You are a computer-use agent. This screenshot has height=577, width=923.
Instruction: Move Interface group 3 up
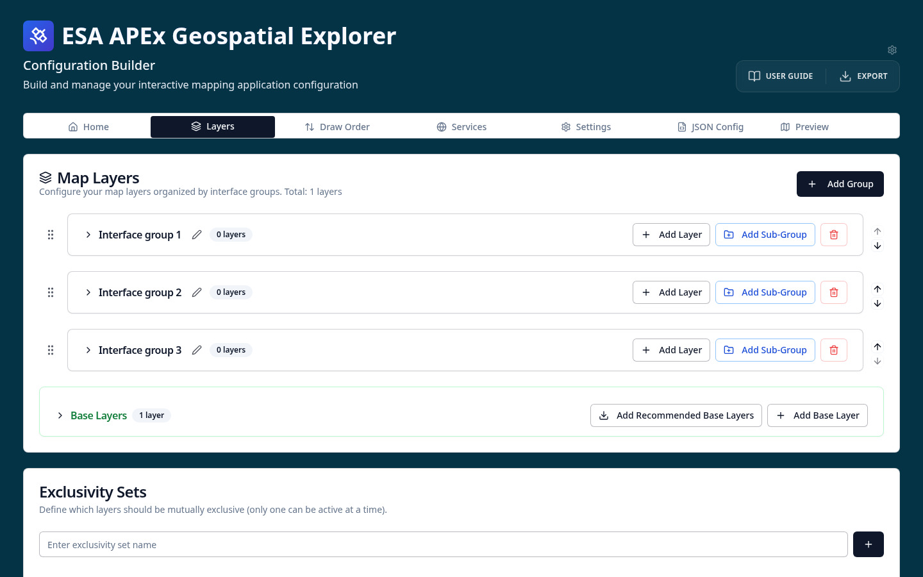click(x=877, y=347)
